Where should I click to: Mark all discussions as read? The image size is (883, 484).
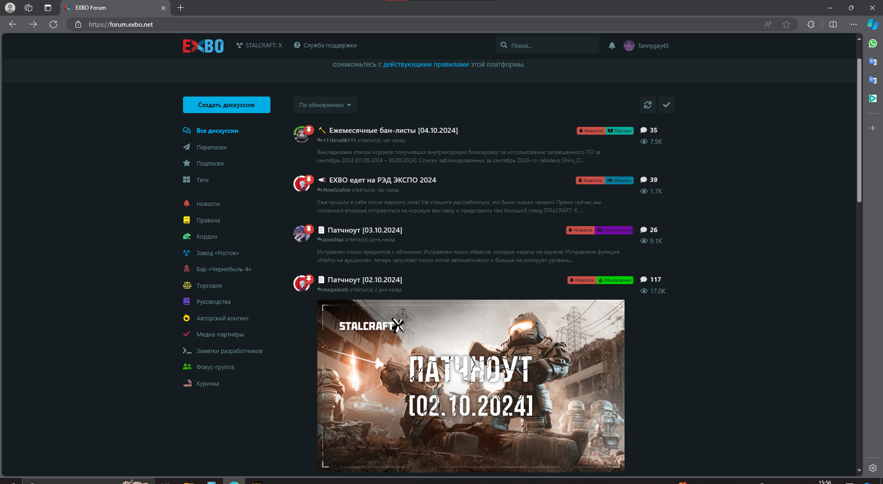[x=666, y=105]
